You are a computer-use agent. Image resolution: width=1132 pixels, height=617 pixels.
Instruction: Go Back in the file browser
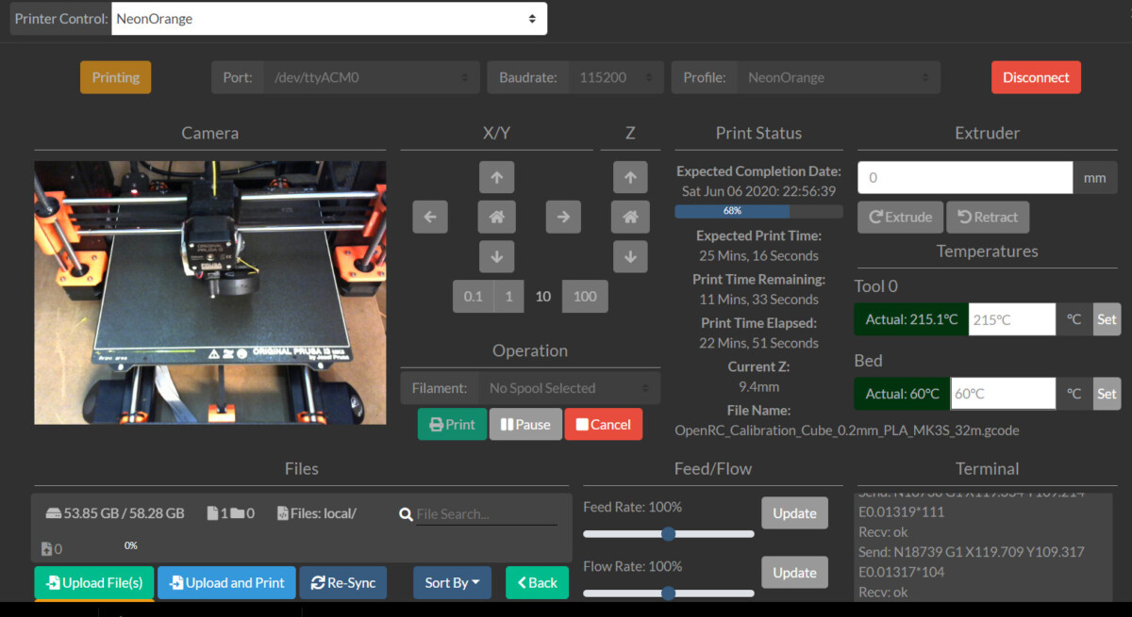click(x=537, y=583)
